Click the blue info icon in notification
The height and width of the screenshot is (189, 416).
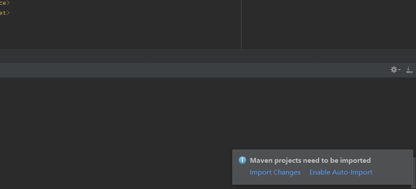[242, 160]
